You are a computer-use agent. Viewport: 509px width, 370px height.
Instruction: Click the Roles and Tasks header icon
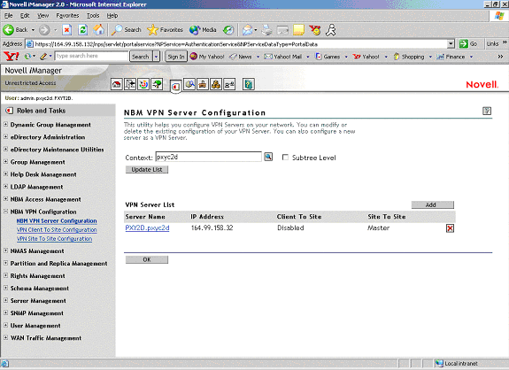(x=9, y=111)
